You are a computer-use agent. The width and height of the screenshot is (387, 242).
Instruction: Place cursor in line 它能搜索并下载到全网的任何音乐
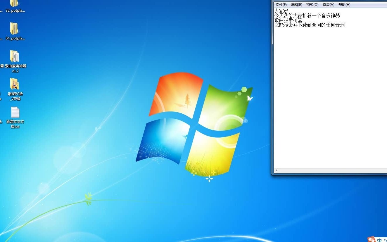pyautogui.click(x=310, y=25)
